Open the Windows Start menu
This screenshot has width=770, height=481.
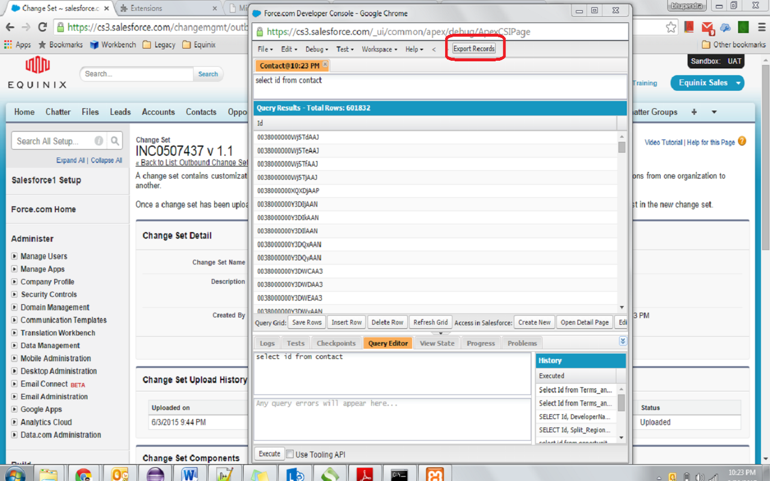(15, 474)
